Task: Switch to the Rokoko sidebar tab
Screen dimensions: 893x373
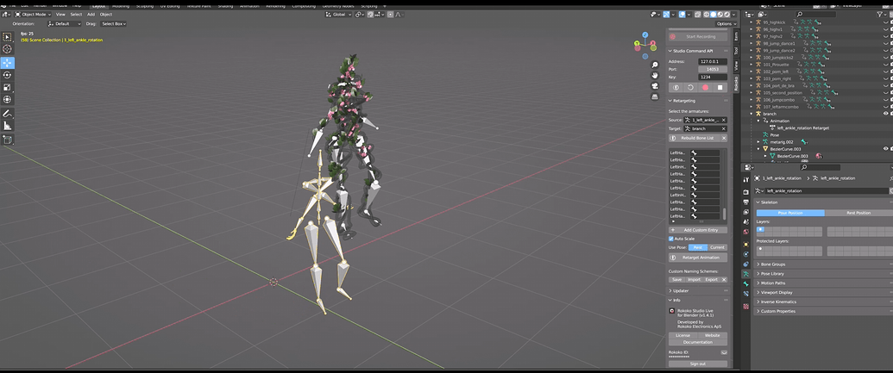Action: coord(736,84)
